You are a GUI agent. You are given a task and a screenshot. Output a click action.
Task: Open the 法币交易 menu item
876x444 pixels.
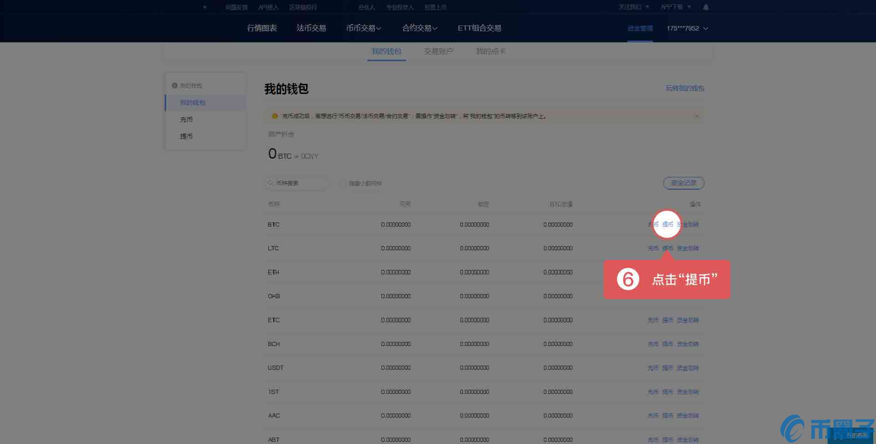point(311,28)
